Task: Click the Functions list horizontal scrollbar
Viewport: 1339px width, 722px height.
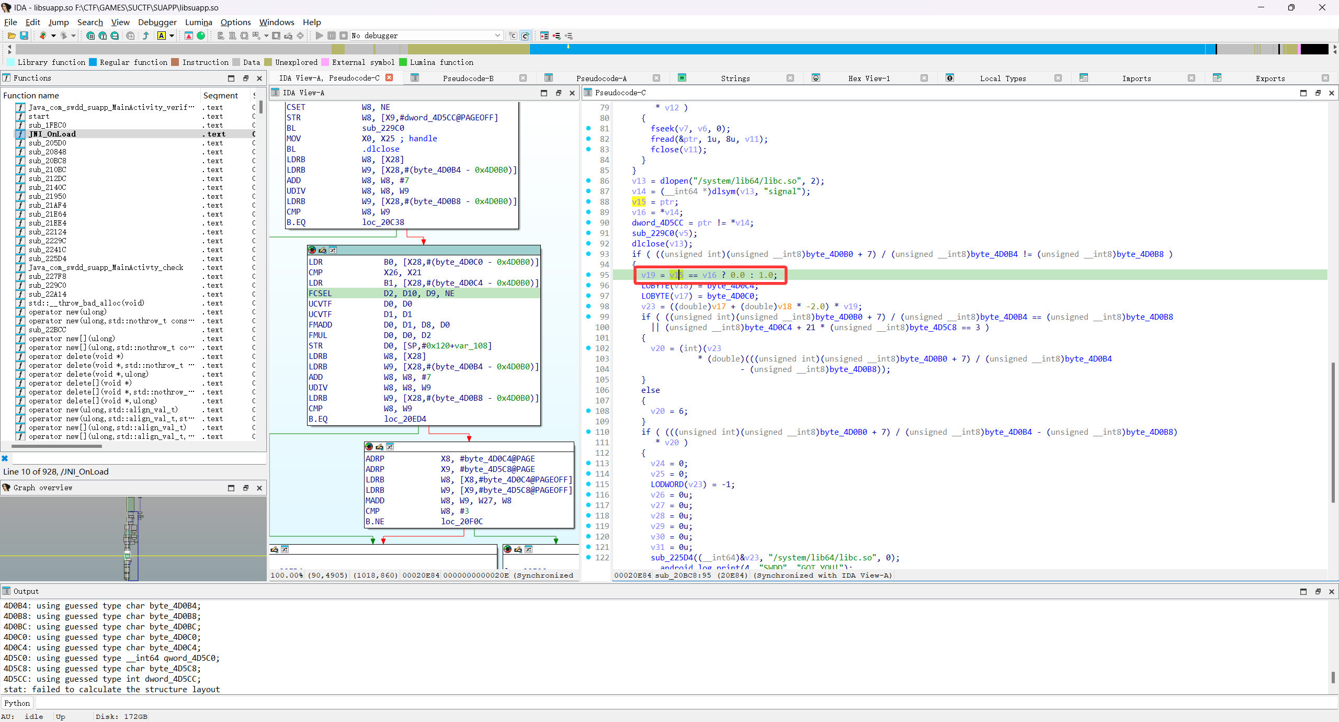Action: (56, 446)
